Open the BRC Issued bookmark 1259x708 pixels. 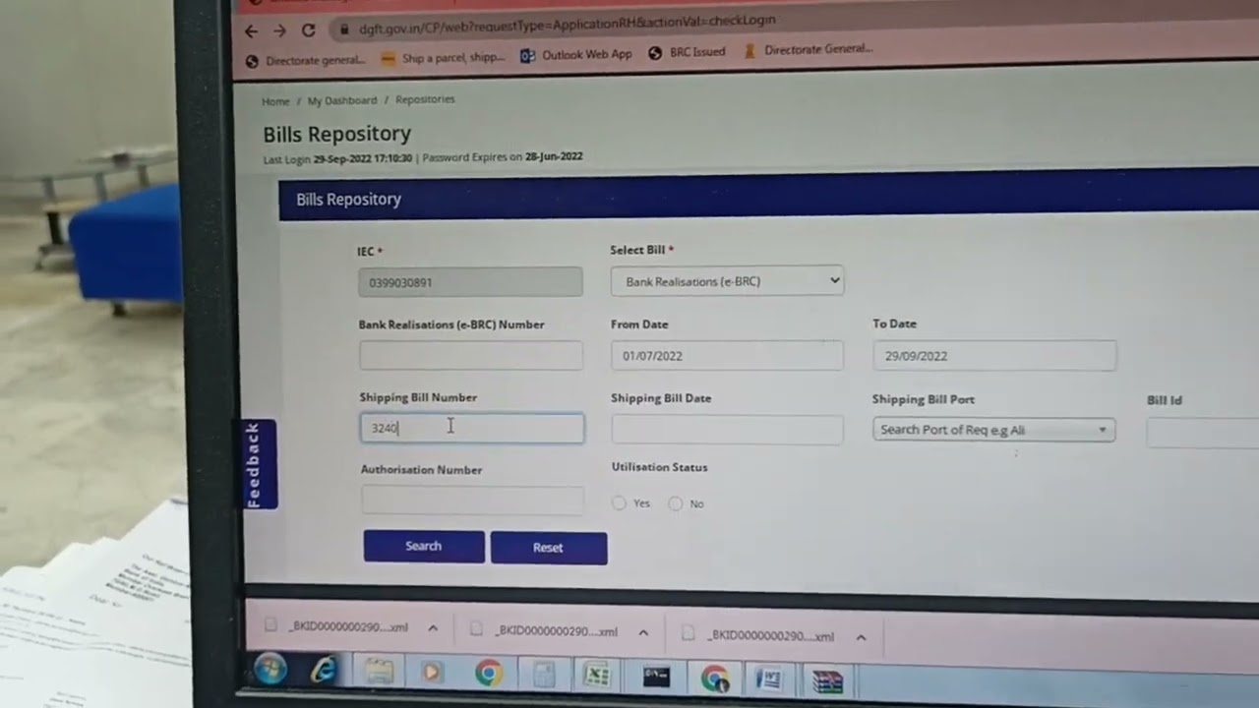tap(687, 52)
